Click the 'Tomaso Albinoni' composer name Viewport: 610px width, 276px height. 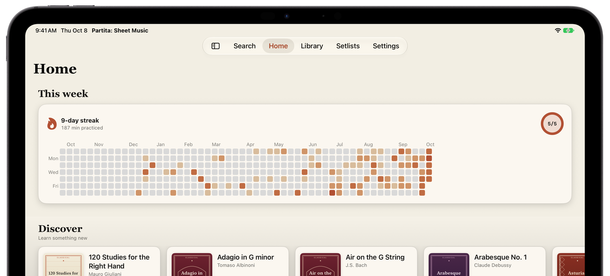pos(236,265)
